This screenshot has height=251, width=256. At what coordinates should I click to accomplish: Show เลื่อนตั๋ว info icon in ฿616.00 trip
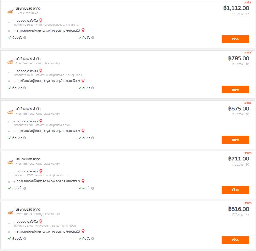coord(25,238)
